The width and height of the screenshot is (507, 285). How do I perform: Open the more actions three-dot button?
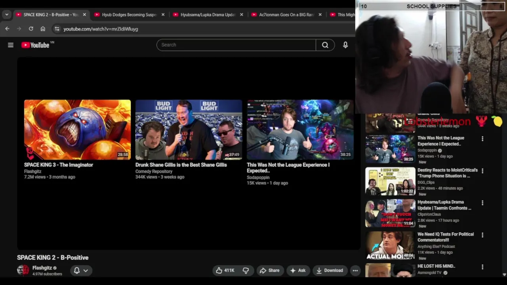355,270
